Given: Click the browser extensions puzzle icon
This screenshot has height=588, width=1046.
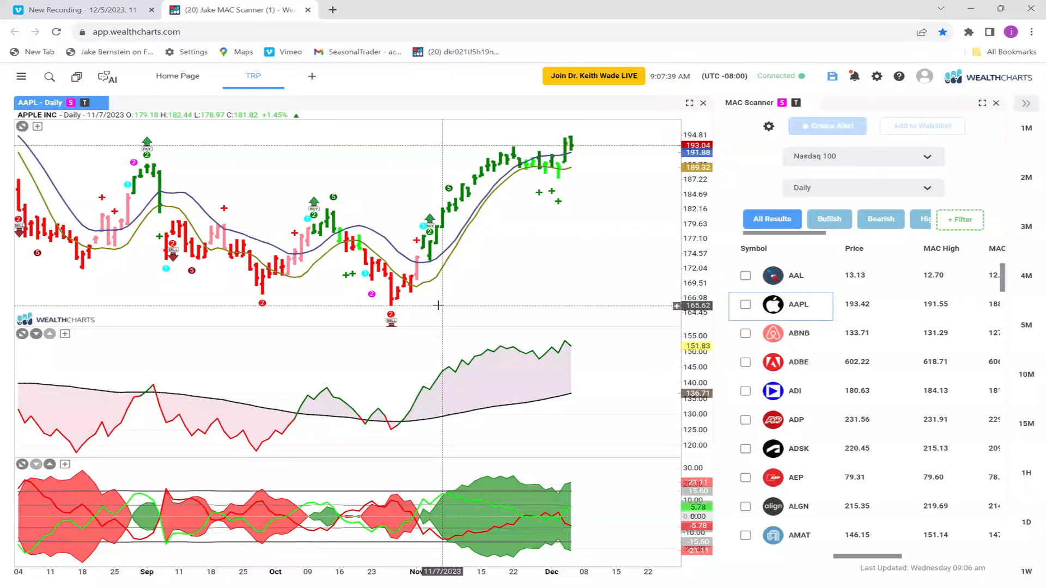Looking at the screenshot, I should point(969,32).
